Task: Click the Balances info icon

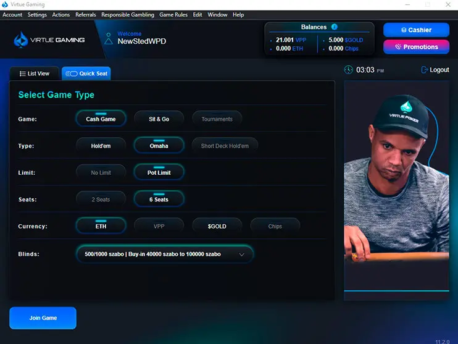Action: click(x=335, y=27)
